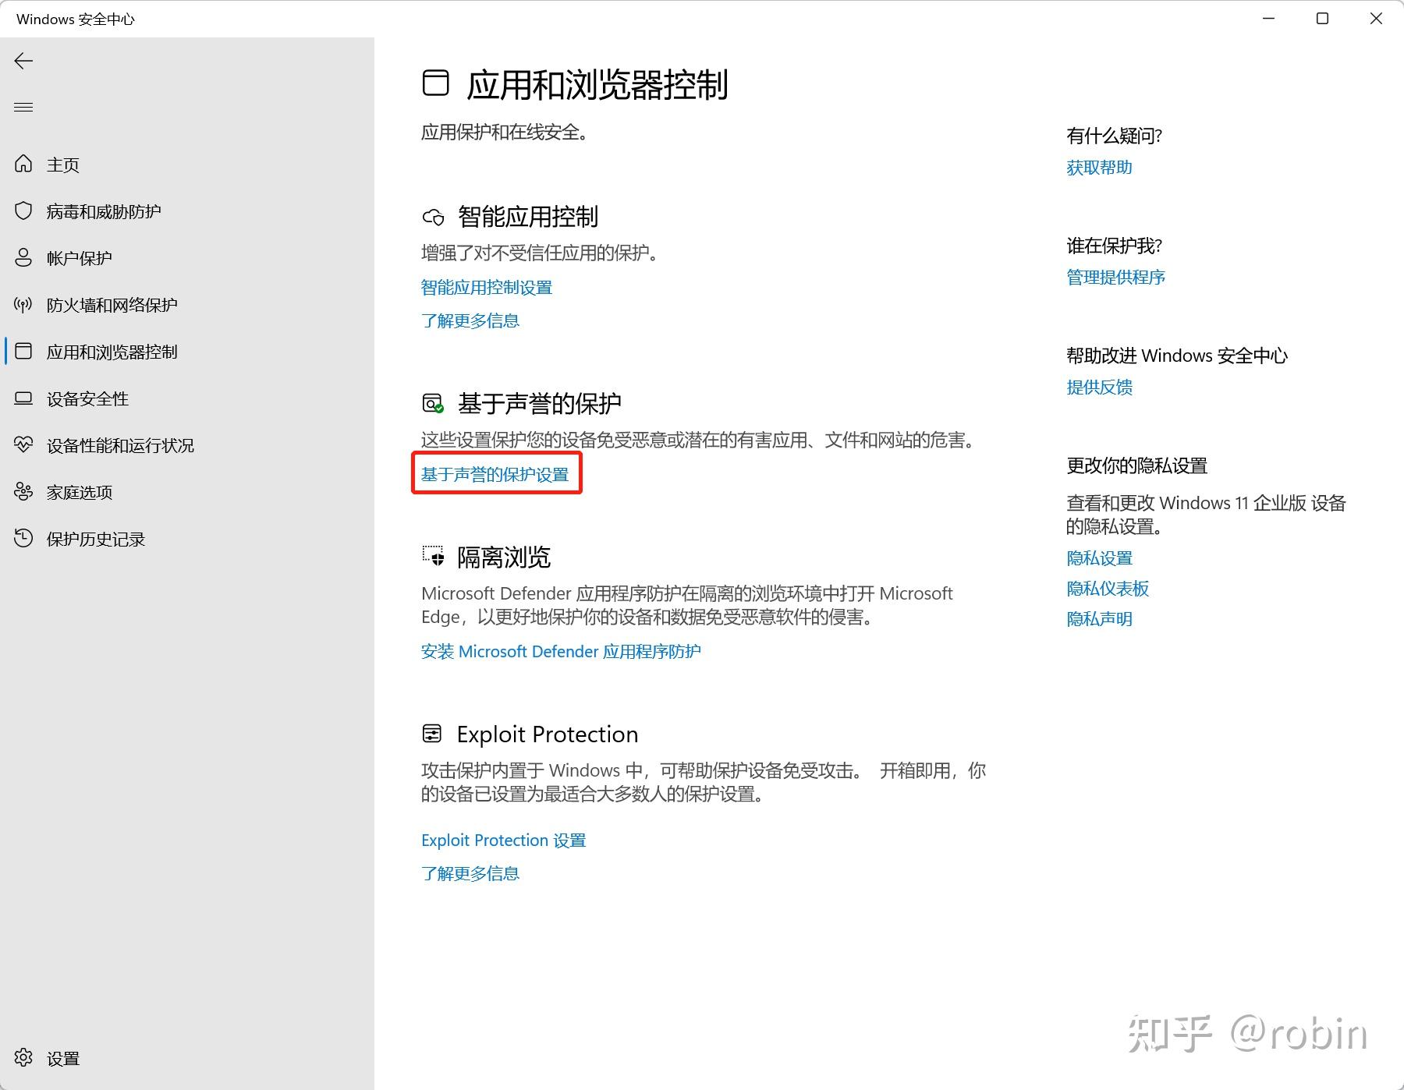The width and height of the screenshot is (1404, 1090).
Task: Open 隐私仪表板 link
Action: 1108,588
